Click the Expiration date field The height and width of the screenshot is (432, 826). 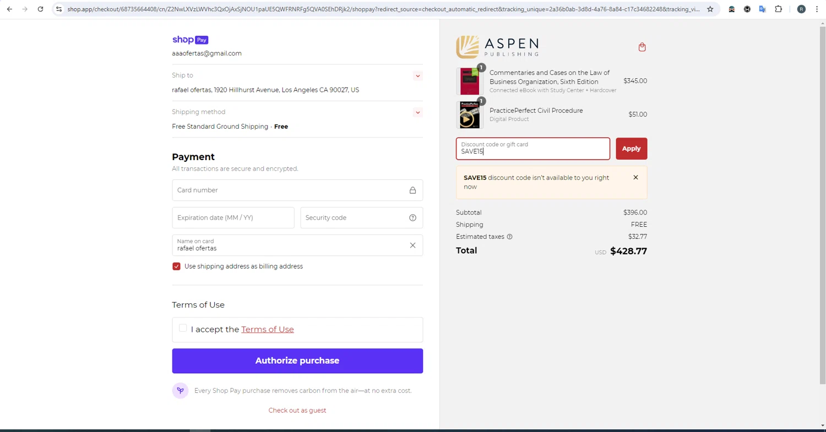click(x=233, y=218)
